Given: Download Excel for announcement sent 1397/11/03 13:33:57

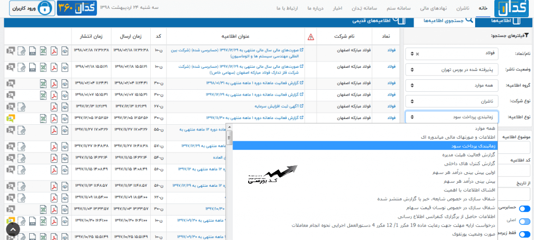Looking at the screenshot, I should click(x=43, y=210).
